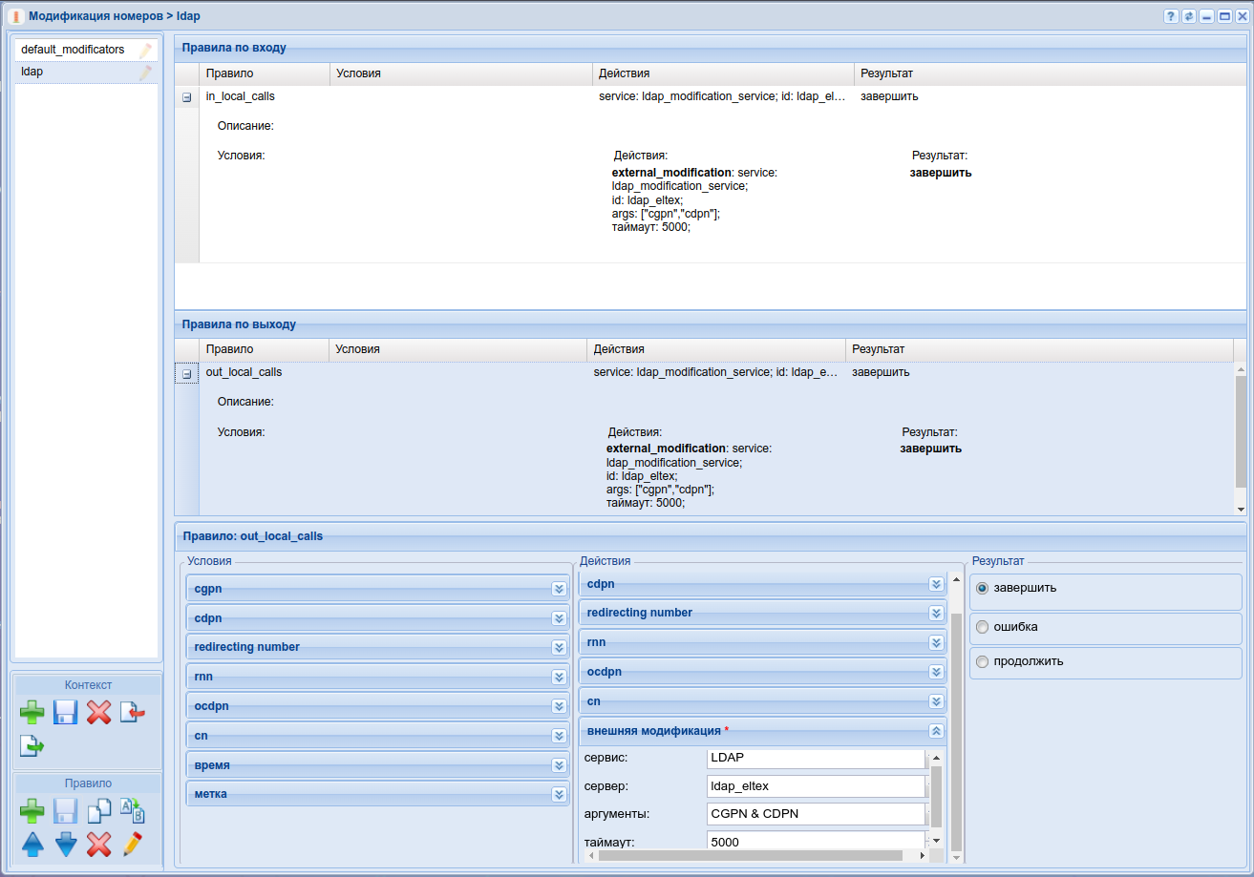Select the 'ошибка' result option
1254x877 pixels.
pos(982,628)
